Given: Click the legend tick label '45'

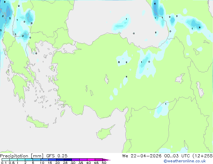Looking at the screenshot, I should 96,163.
